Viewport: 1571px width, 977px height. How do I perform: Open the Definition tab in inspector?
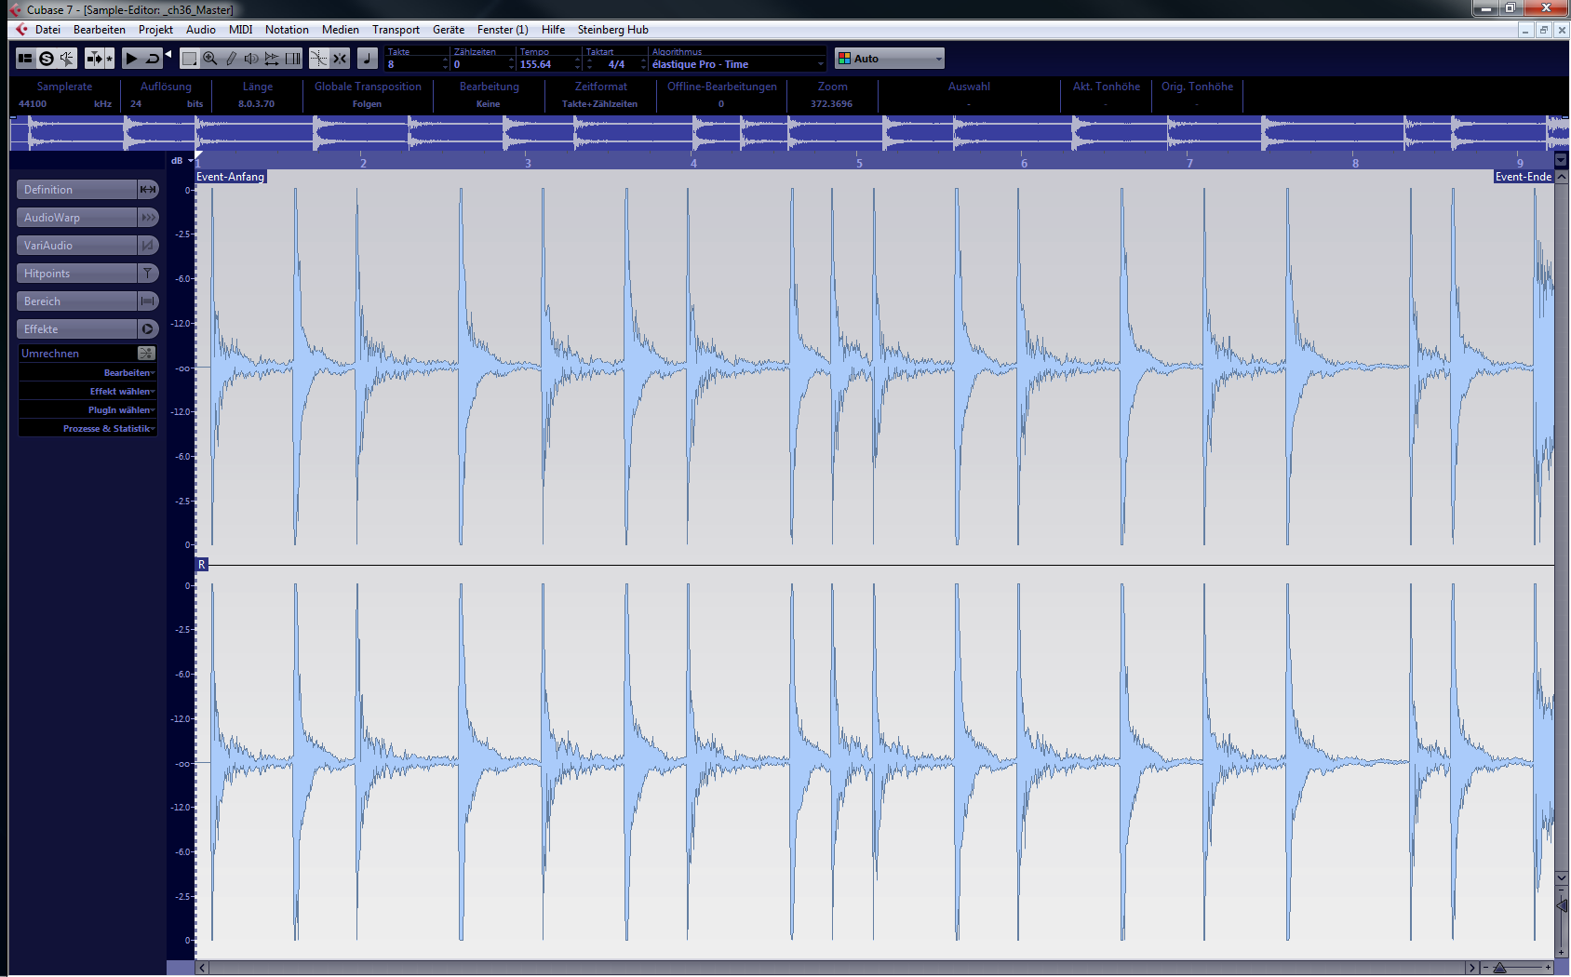click(76, 190)
